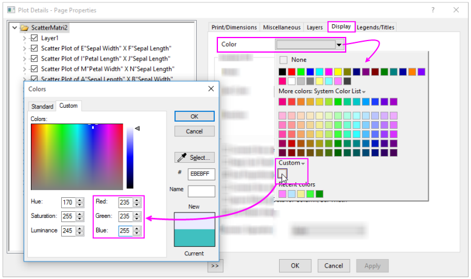Pick the dark green recent color swatch
Image resolution: width=471 pixels, height=279 pixels.
pos(320,194)
